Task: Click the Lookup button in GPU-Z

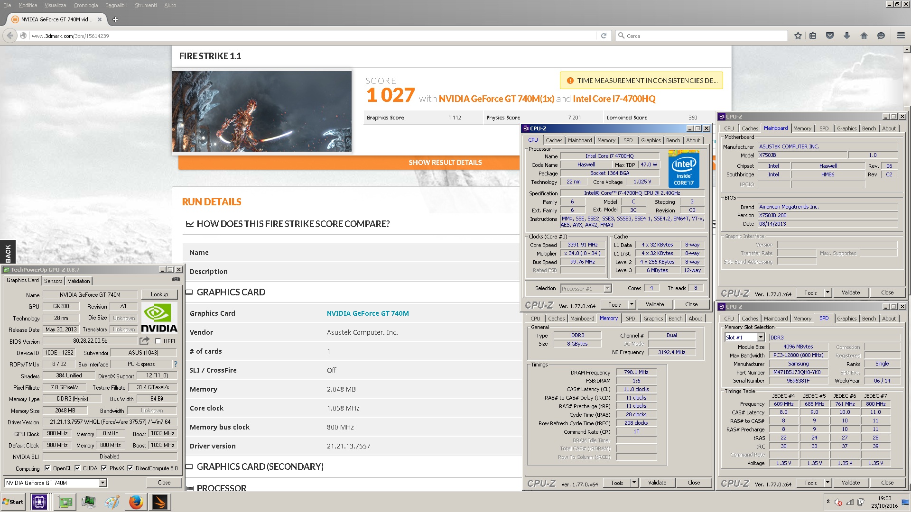Action: (x=159, y=294)
